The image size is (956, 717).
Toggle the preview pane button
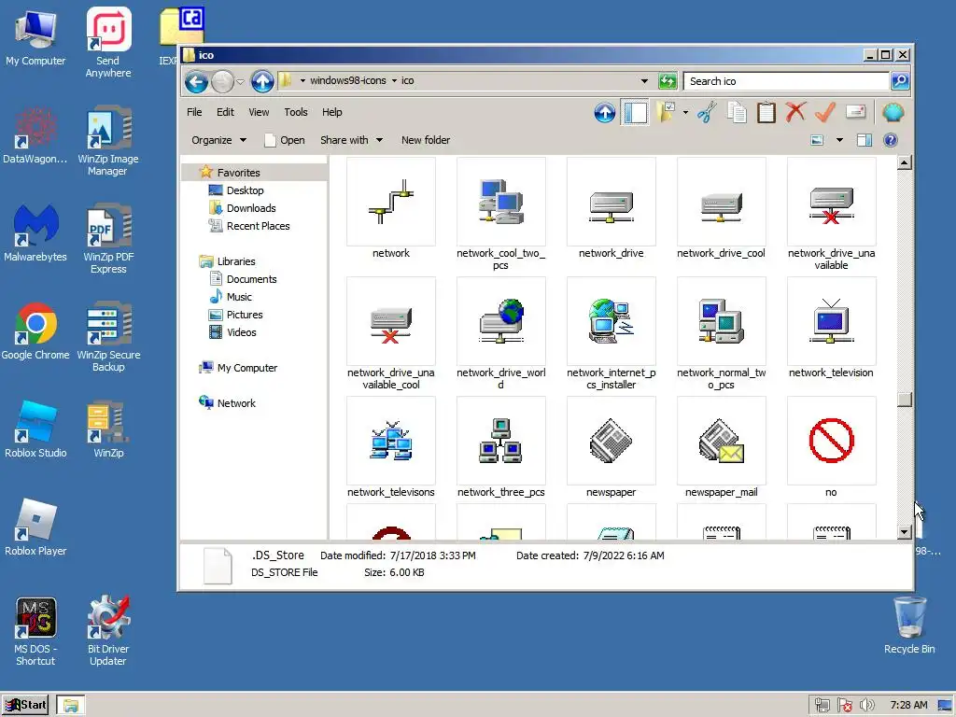[864, 140]
